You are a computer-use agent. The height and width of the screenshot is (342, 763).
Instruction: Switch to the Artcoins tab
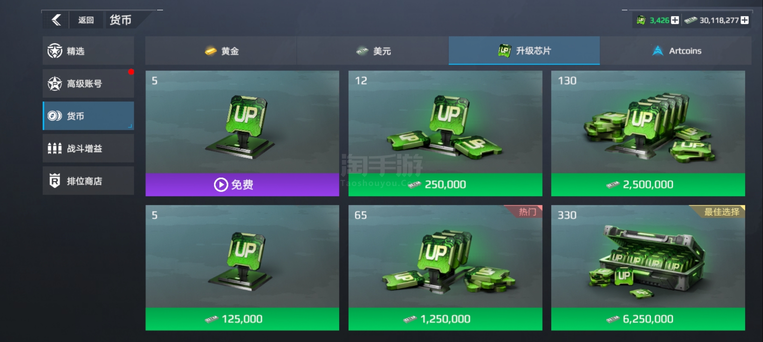pos(676,51)
